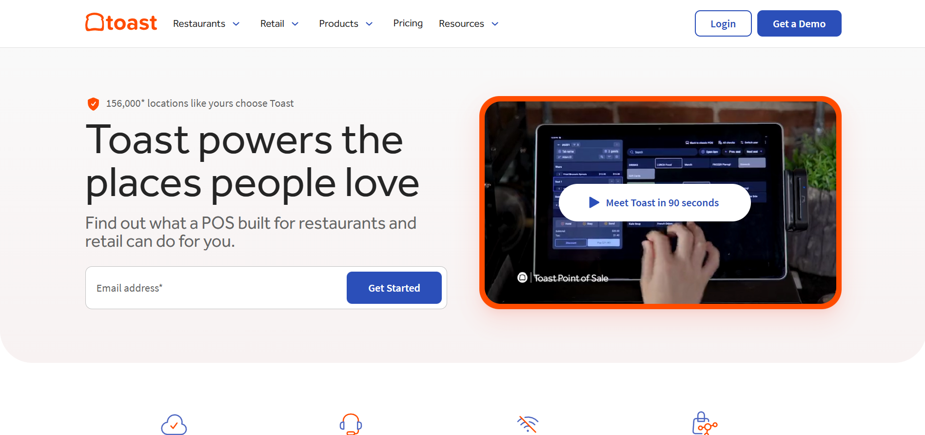Expand the Retail dropdown chevron
The height and width of the screenshot is (435, 925).
coord(295,24)
